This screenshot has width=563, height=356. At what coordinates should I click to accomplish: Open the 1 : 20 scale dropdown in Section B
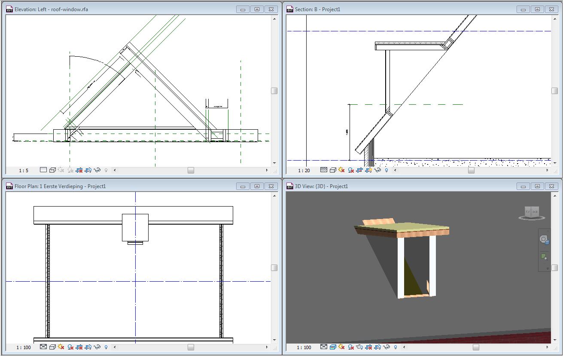pos(304,170)
